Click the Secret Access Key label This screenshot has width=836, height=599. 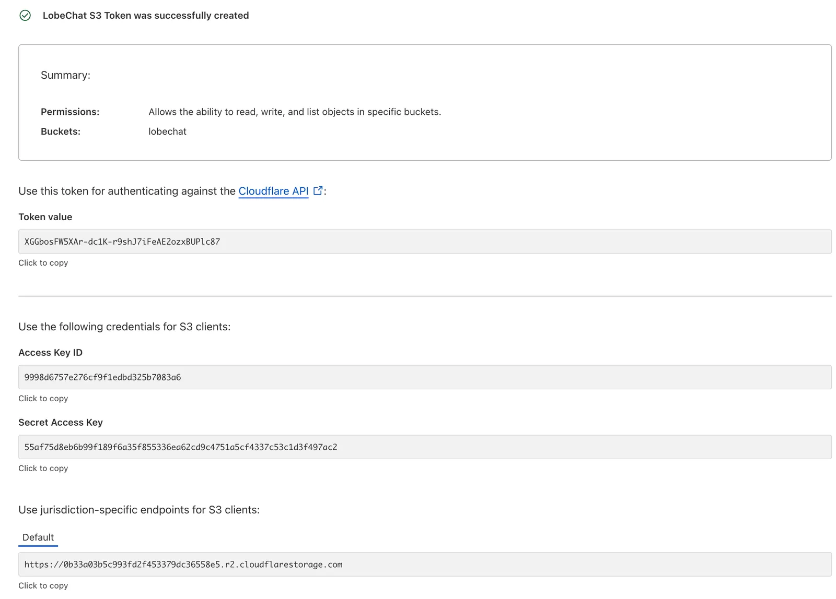pyautogui.click(x=61, y=423)
